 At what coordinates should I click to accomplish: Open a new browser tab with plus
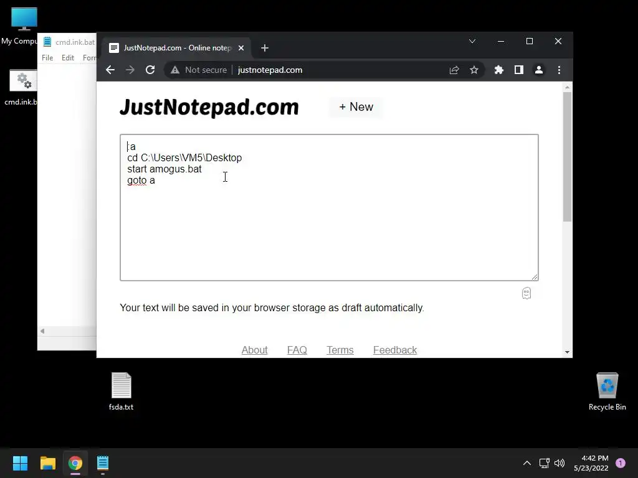click(x=265, y=48)
